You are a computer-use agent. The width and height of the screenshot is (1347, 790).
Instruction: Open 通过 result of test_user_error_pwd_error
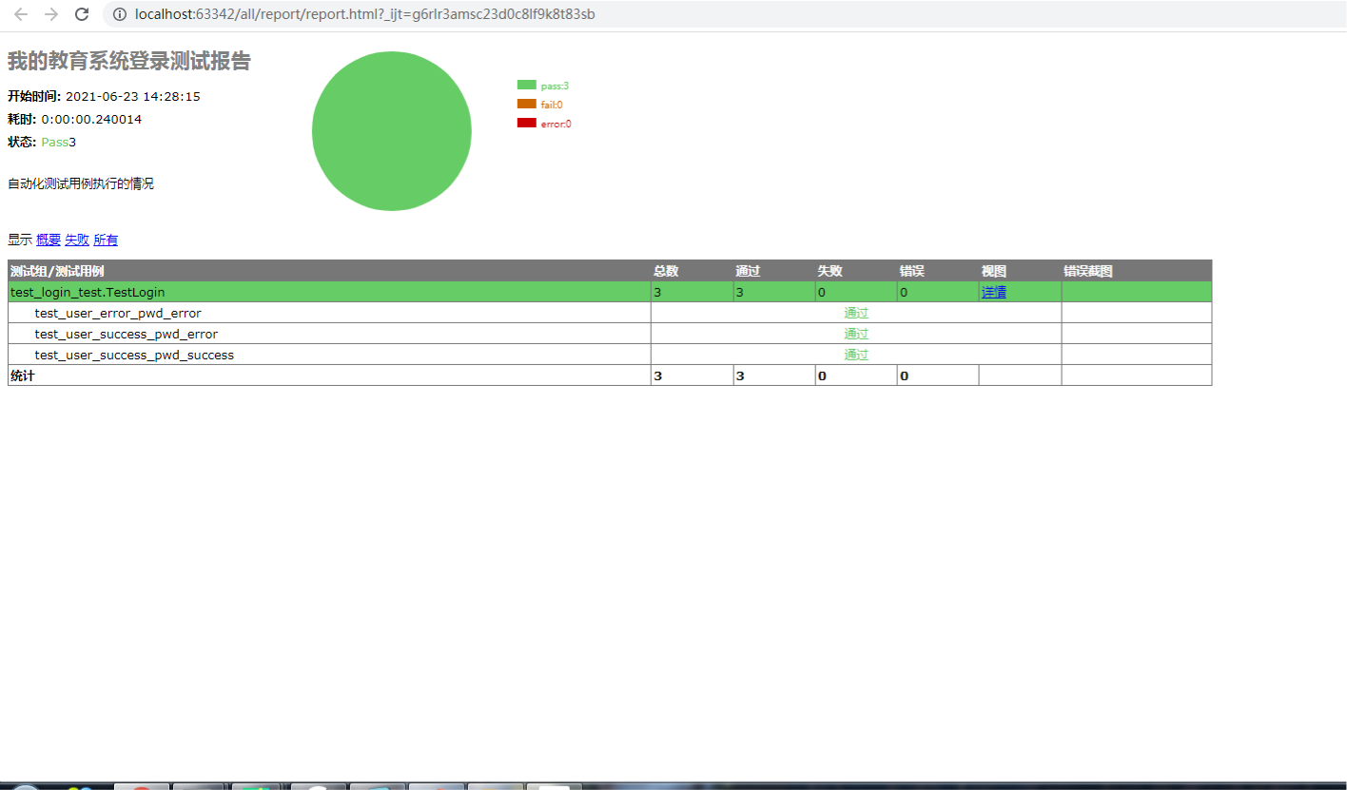coord(856,313)
